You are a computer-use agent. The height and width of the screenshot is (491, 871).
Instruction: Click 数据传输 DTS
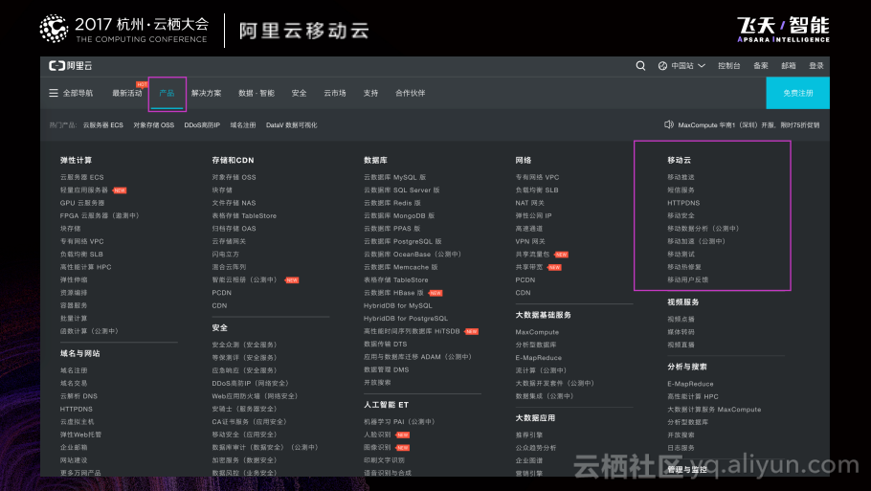pyautogui.click(x=385, y=344)
